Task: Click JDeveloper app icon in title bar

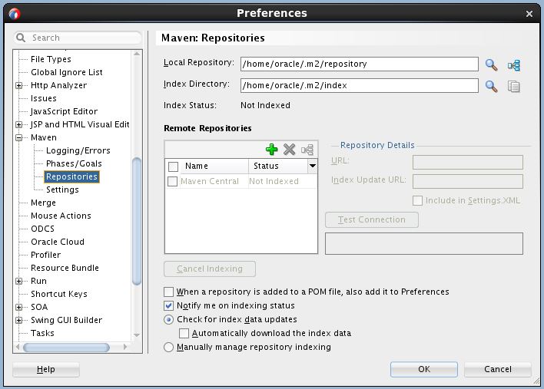Action: (15, 13)
